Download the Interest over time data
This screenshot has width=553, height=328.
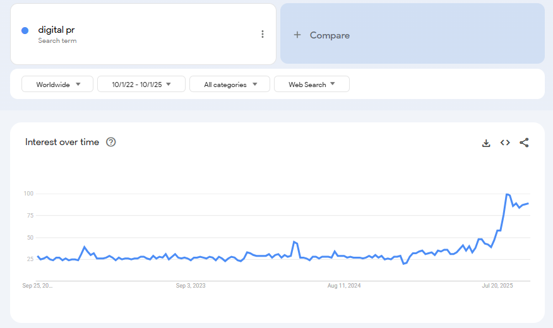[x=486, y=143]
